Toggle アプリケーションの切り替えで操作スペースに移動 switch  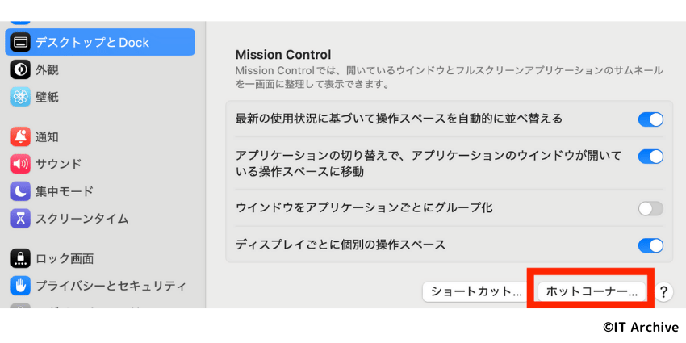(x=650, y=157)
